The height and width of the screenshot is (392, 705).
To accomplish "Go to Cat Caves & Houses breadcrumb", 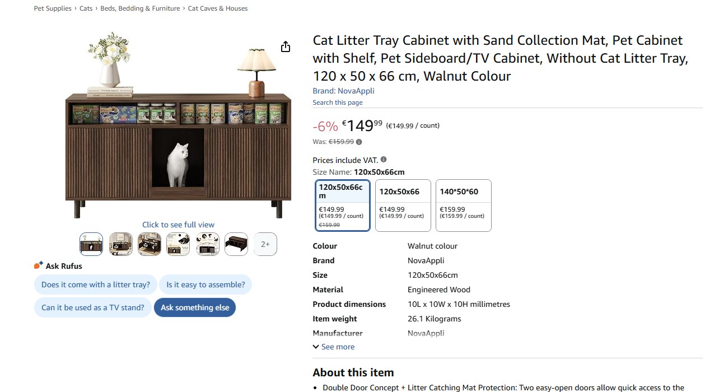I will pyautogui.click(x=218, y=8).
